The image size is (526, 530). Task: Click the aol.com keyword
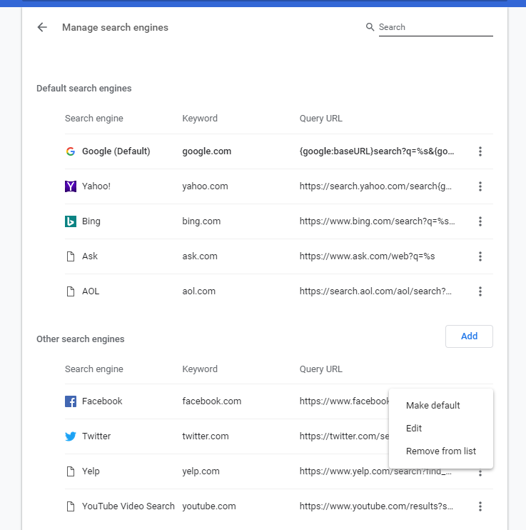[x=198, y=291]
